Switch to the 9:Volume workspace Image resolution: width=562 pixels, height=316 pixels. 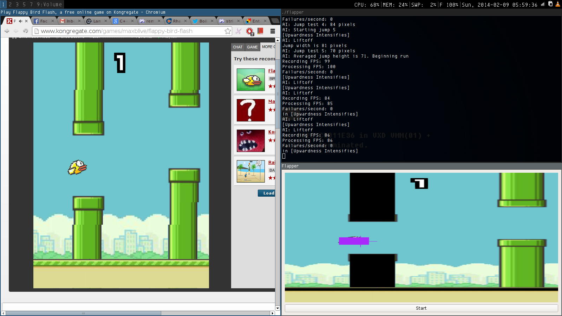tap(50, 5)
